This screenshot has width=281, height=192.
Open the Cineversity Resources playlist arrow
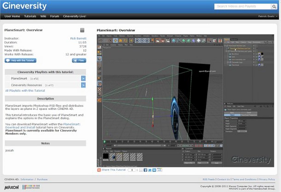coord(83,85)
